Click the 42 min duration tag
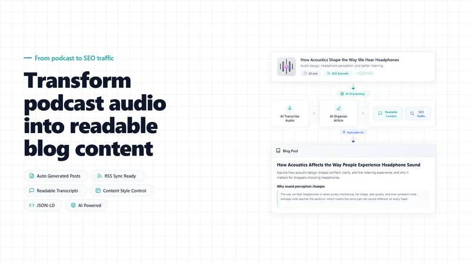Viewport: 471px width, 265px height. [x=311, y=73]
